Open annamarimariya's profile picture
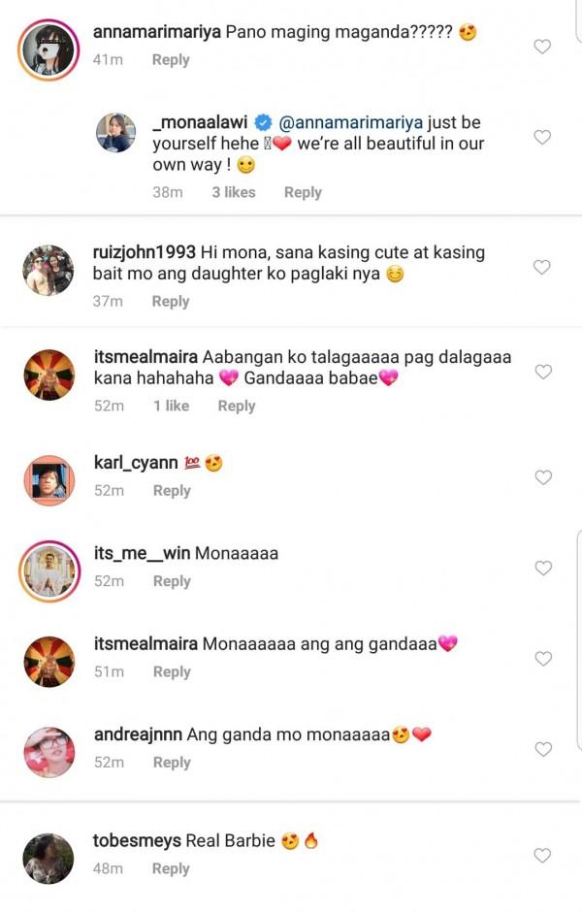582x913 pixels. [48, 49]
